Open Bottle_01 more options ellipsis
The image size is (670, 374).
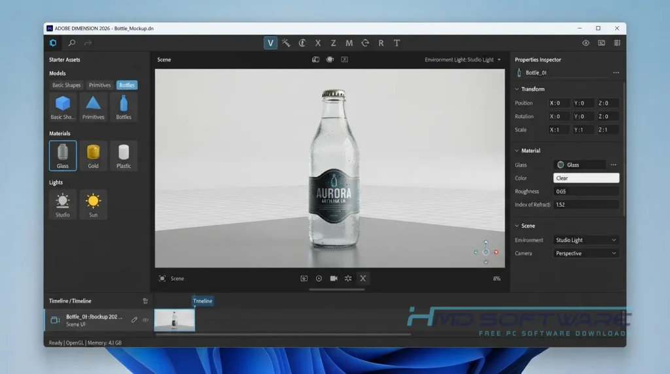pyautogui.click(x=616, y=73)
